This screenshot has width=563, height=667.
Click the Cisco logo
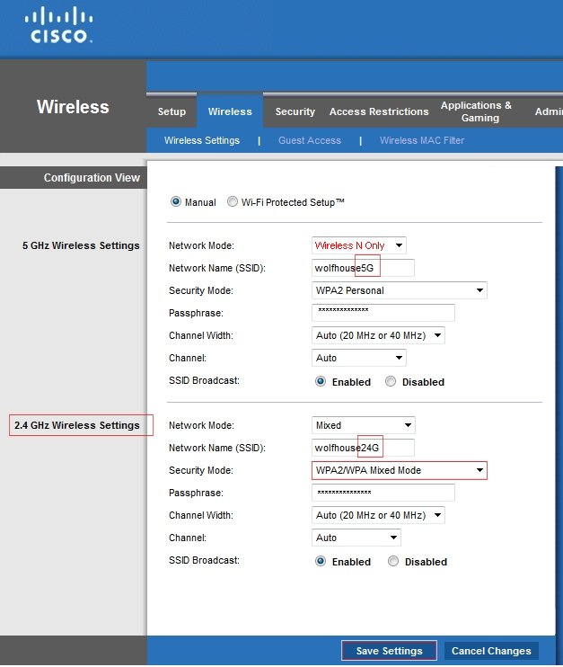point(58,24)
